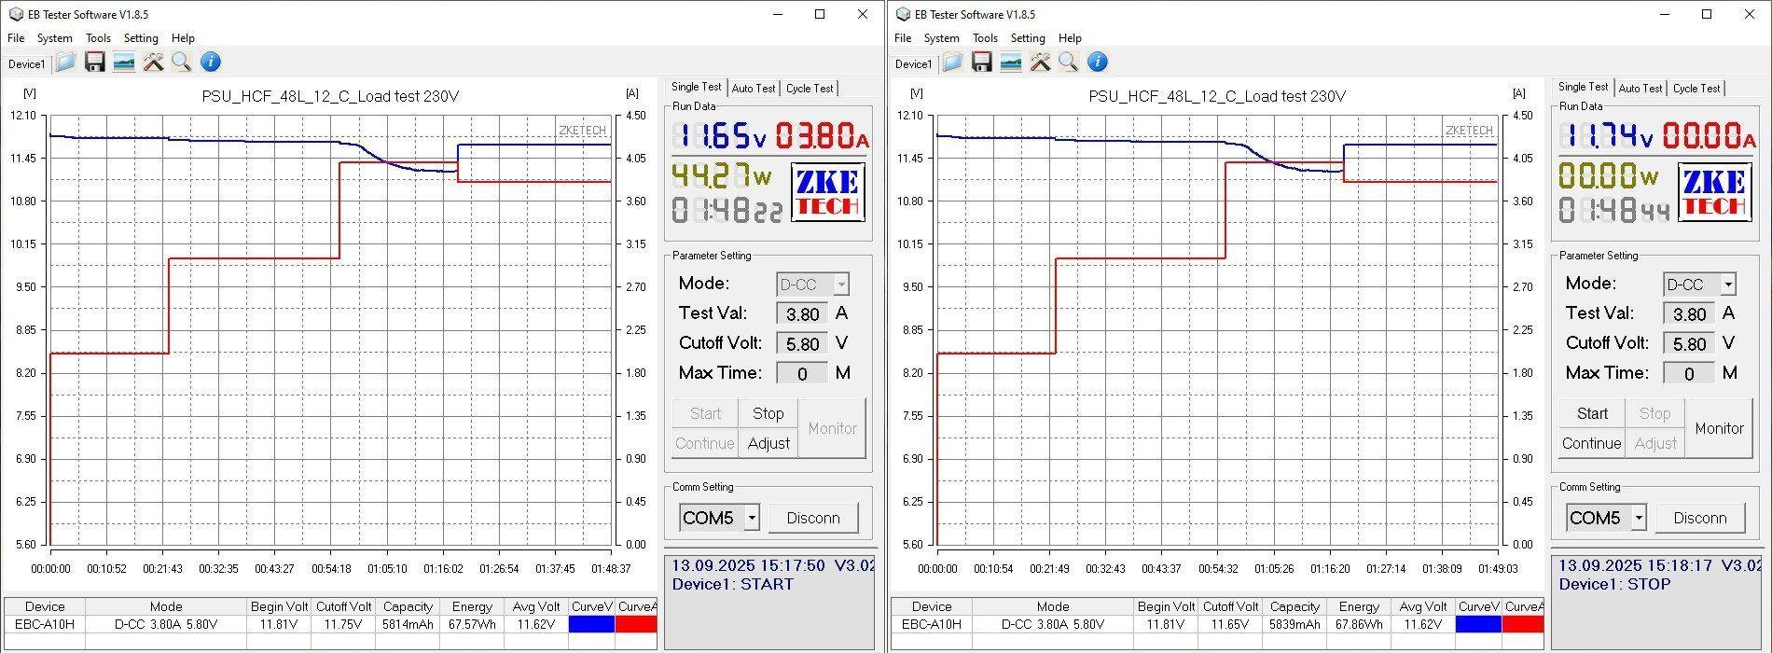Open the hammer-and-wrench tools icon in right window
This screenshot has width=1772, height=653.
[1040, 63]
